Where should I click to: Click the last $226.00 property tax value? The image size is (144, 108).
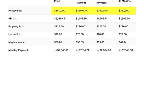tap(123, 26)
